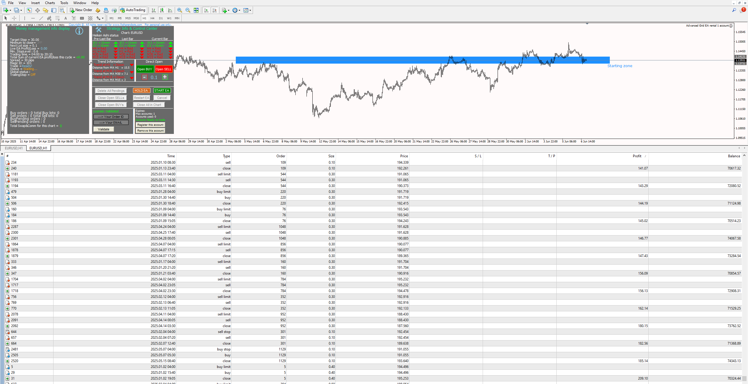This screenshot has height=384, width=748.
Task: Expand the Periods dropdown arrow
Action: click(x=239, y=10)
